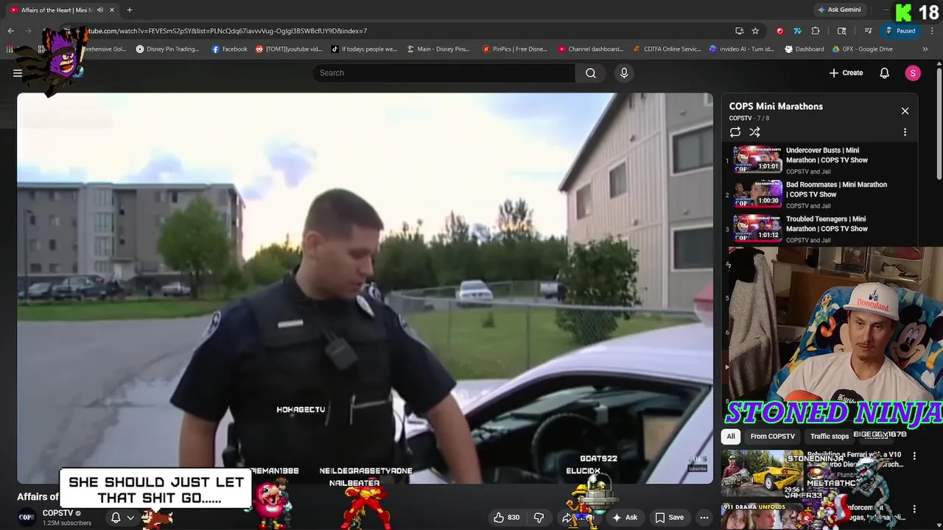
Task: Click the COPS subscribe watermark in video
Action: pyautogui.click(x=697, y=463)
